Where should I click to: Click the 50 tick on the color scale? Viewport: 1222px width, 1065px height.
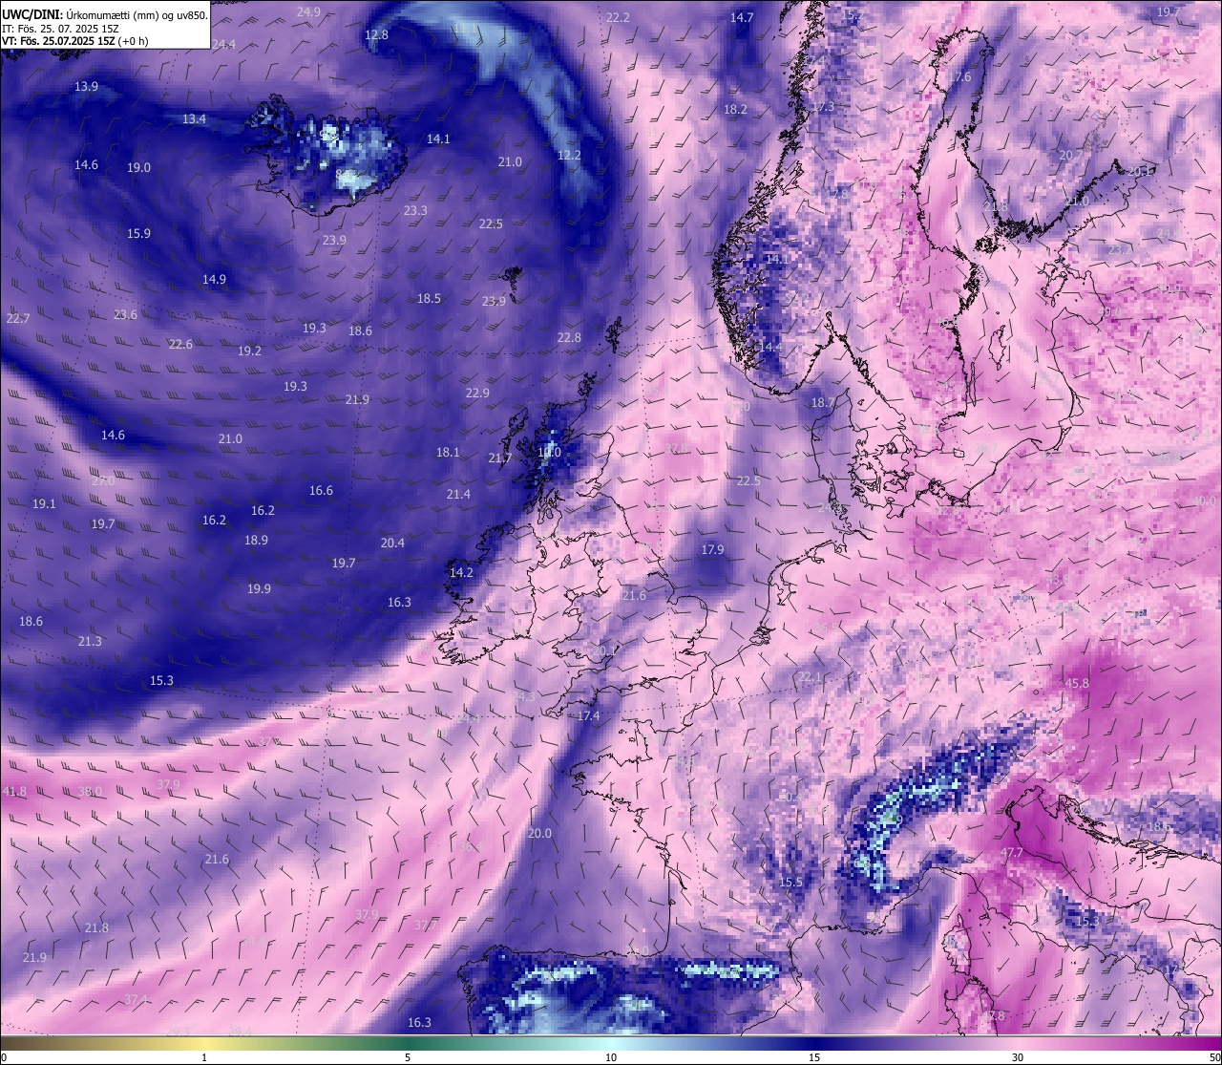tap(1213, 1056)
